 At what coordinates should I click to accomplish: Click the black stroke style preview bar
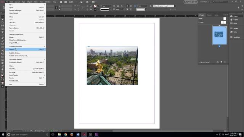(105, 10)
